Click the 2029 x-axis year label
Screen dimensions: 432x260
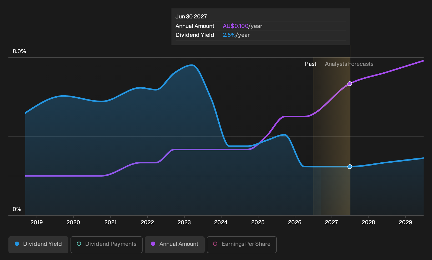tap(405, 222)
